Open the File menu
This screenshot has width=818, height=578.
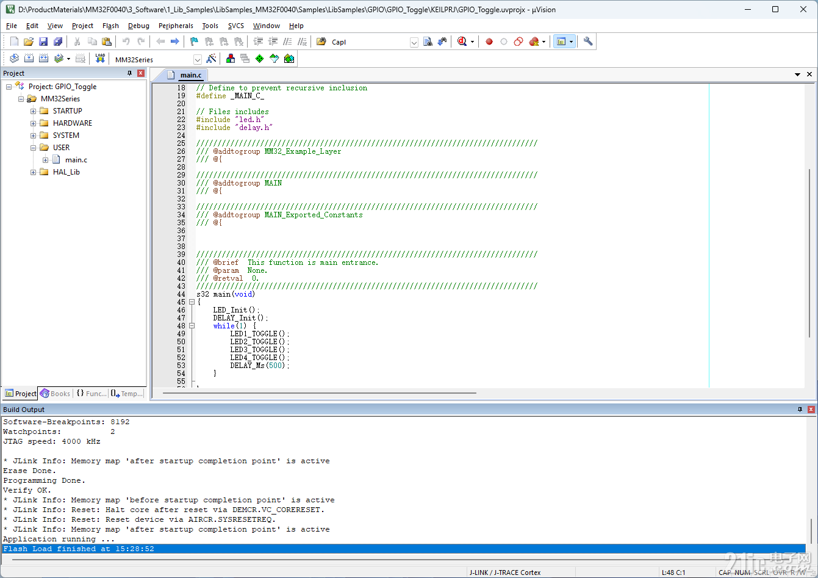(x=12, y=26)
